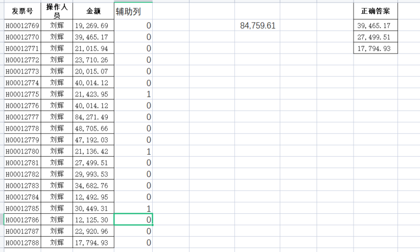Select the 金额 header cell
Image resolution: width=420 pixels, height=252 pixels.
(x=94, y=11)
